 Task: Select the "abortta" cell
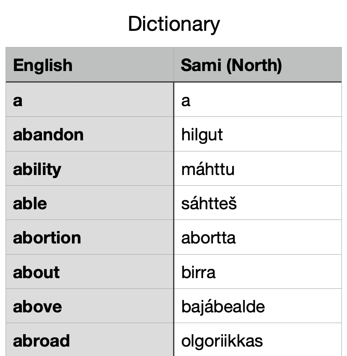(209, 238)
